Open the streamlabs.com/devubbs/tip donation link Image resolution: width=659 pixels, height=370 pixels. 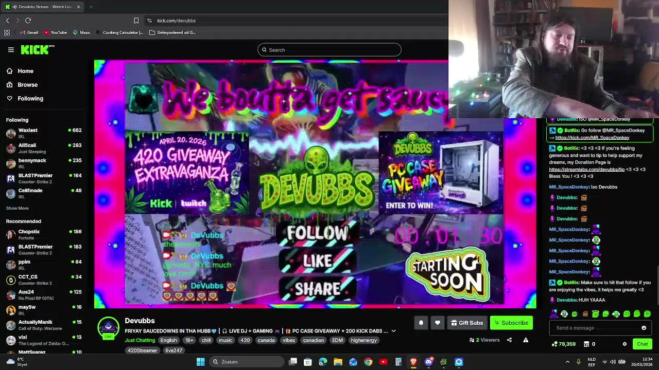[586, 169]
